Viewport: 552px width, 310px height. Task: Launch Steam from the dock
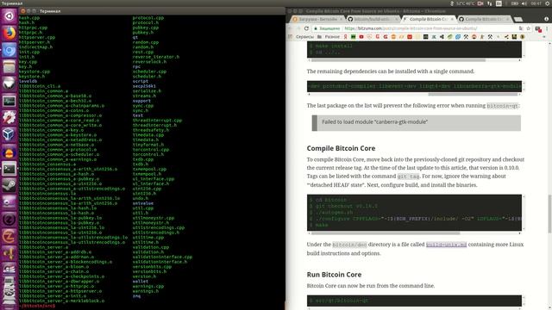[x=9, y=186]
